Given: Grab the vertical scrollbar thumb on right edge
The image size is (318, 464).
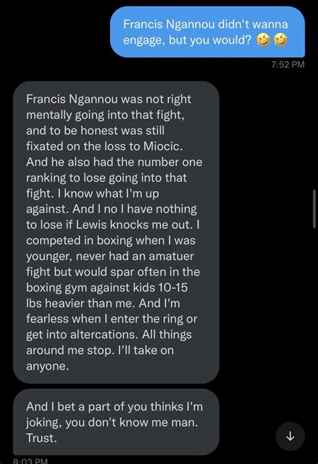Looking at the screenshot, I should 314,209.
